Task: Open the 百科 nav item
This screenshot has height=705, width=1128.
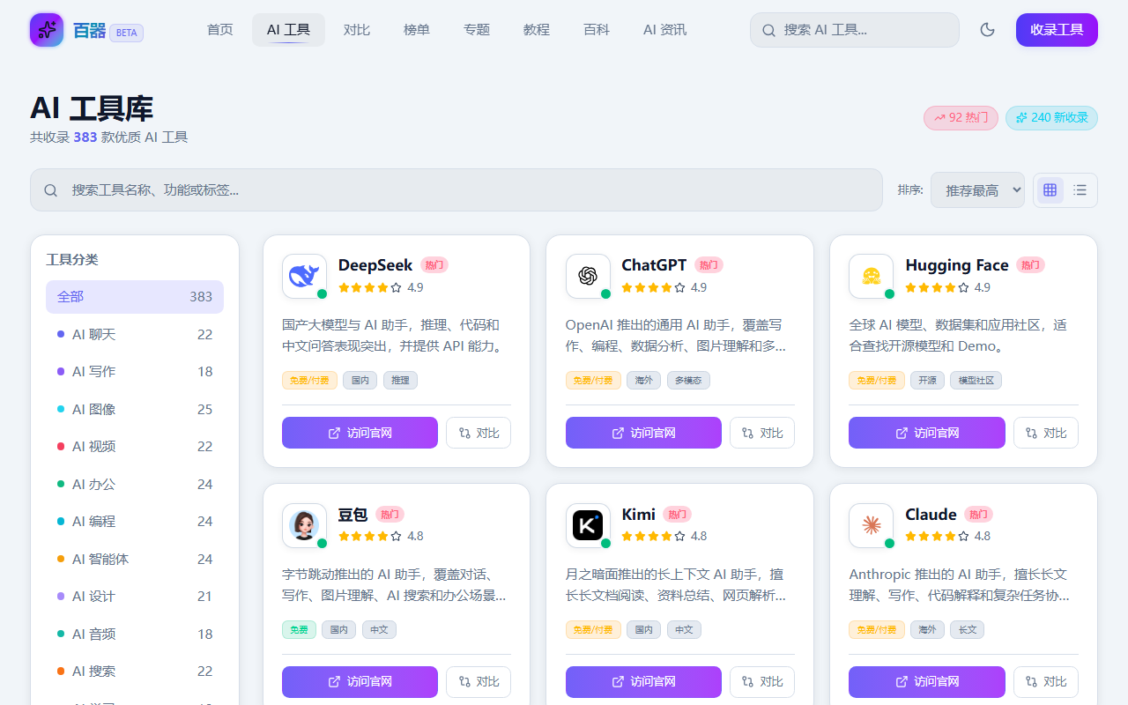Action: 597,30
